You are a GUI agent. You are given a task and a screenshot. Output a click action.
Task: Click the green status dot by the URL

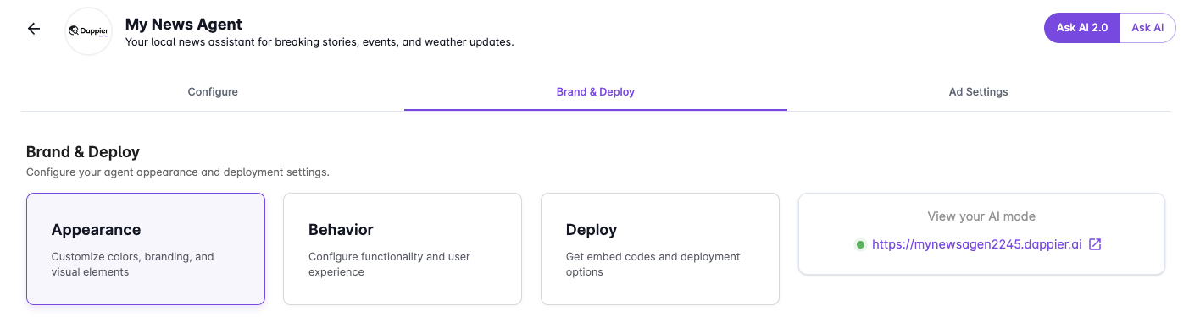[860, 244]
